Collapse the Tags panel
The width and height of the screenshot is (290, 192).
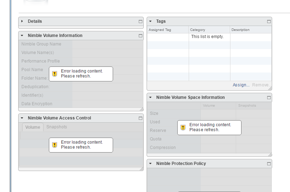[x=151, y=21]
